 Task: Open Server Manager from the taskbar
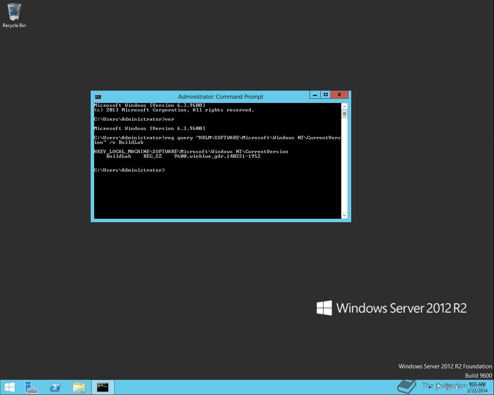click(x=31, y=387)
